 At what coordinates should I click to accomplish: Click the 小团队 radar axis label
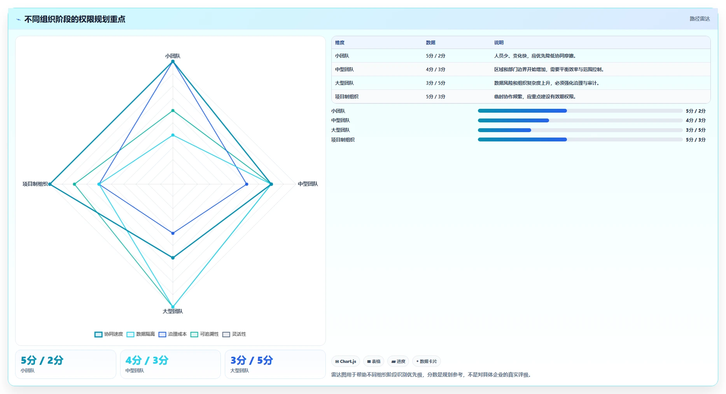click(173, 56)
